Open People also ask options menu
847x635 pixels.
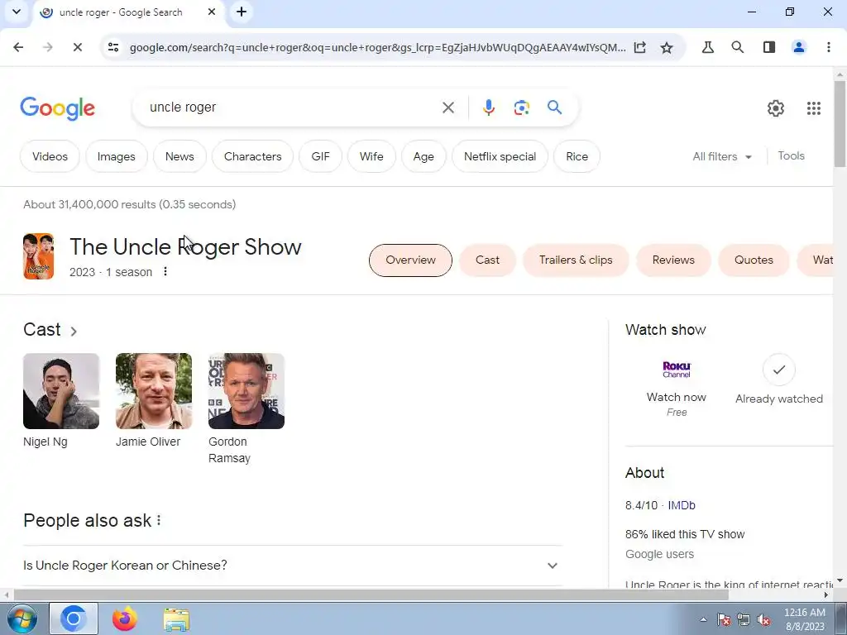[159, 520]
